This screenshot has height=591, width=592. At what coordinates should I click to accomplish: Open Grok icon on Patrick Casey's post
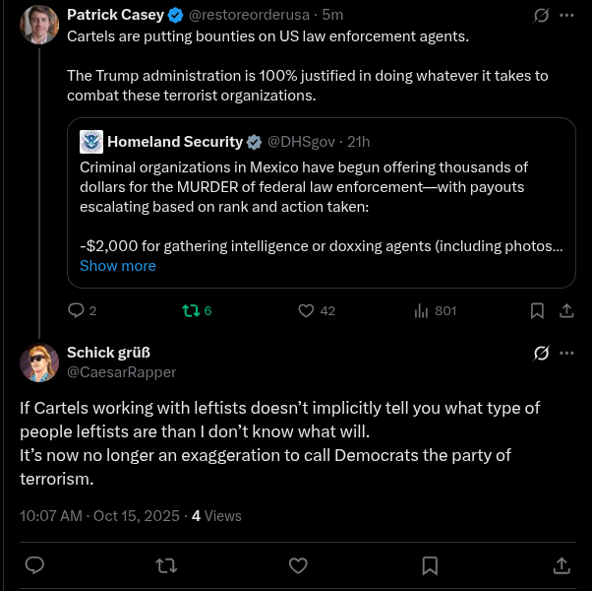point(540,16)
